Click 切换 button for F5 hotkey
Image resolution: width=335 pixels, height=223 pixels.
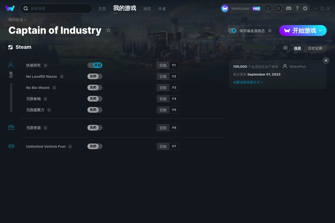coord(163,110)
